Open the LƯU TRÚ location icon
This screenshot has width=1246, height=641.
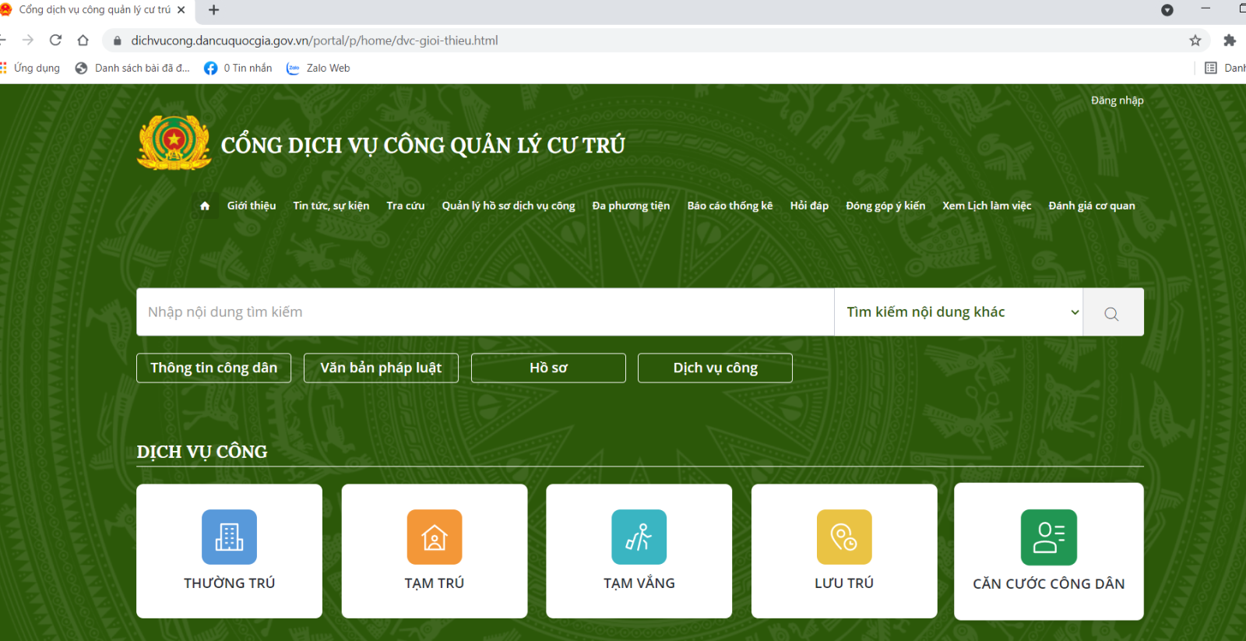point(843,537)
